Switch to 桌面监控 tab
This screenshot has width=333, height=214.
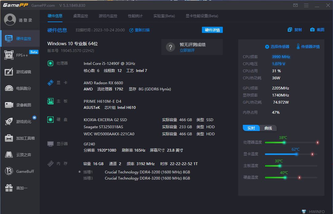81,16
